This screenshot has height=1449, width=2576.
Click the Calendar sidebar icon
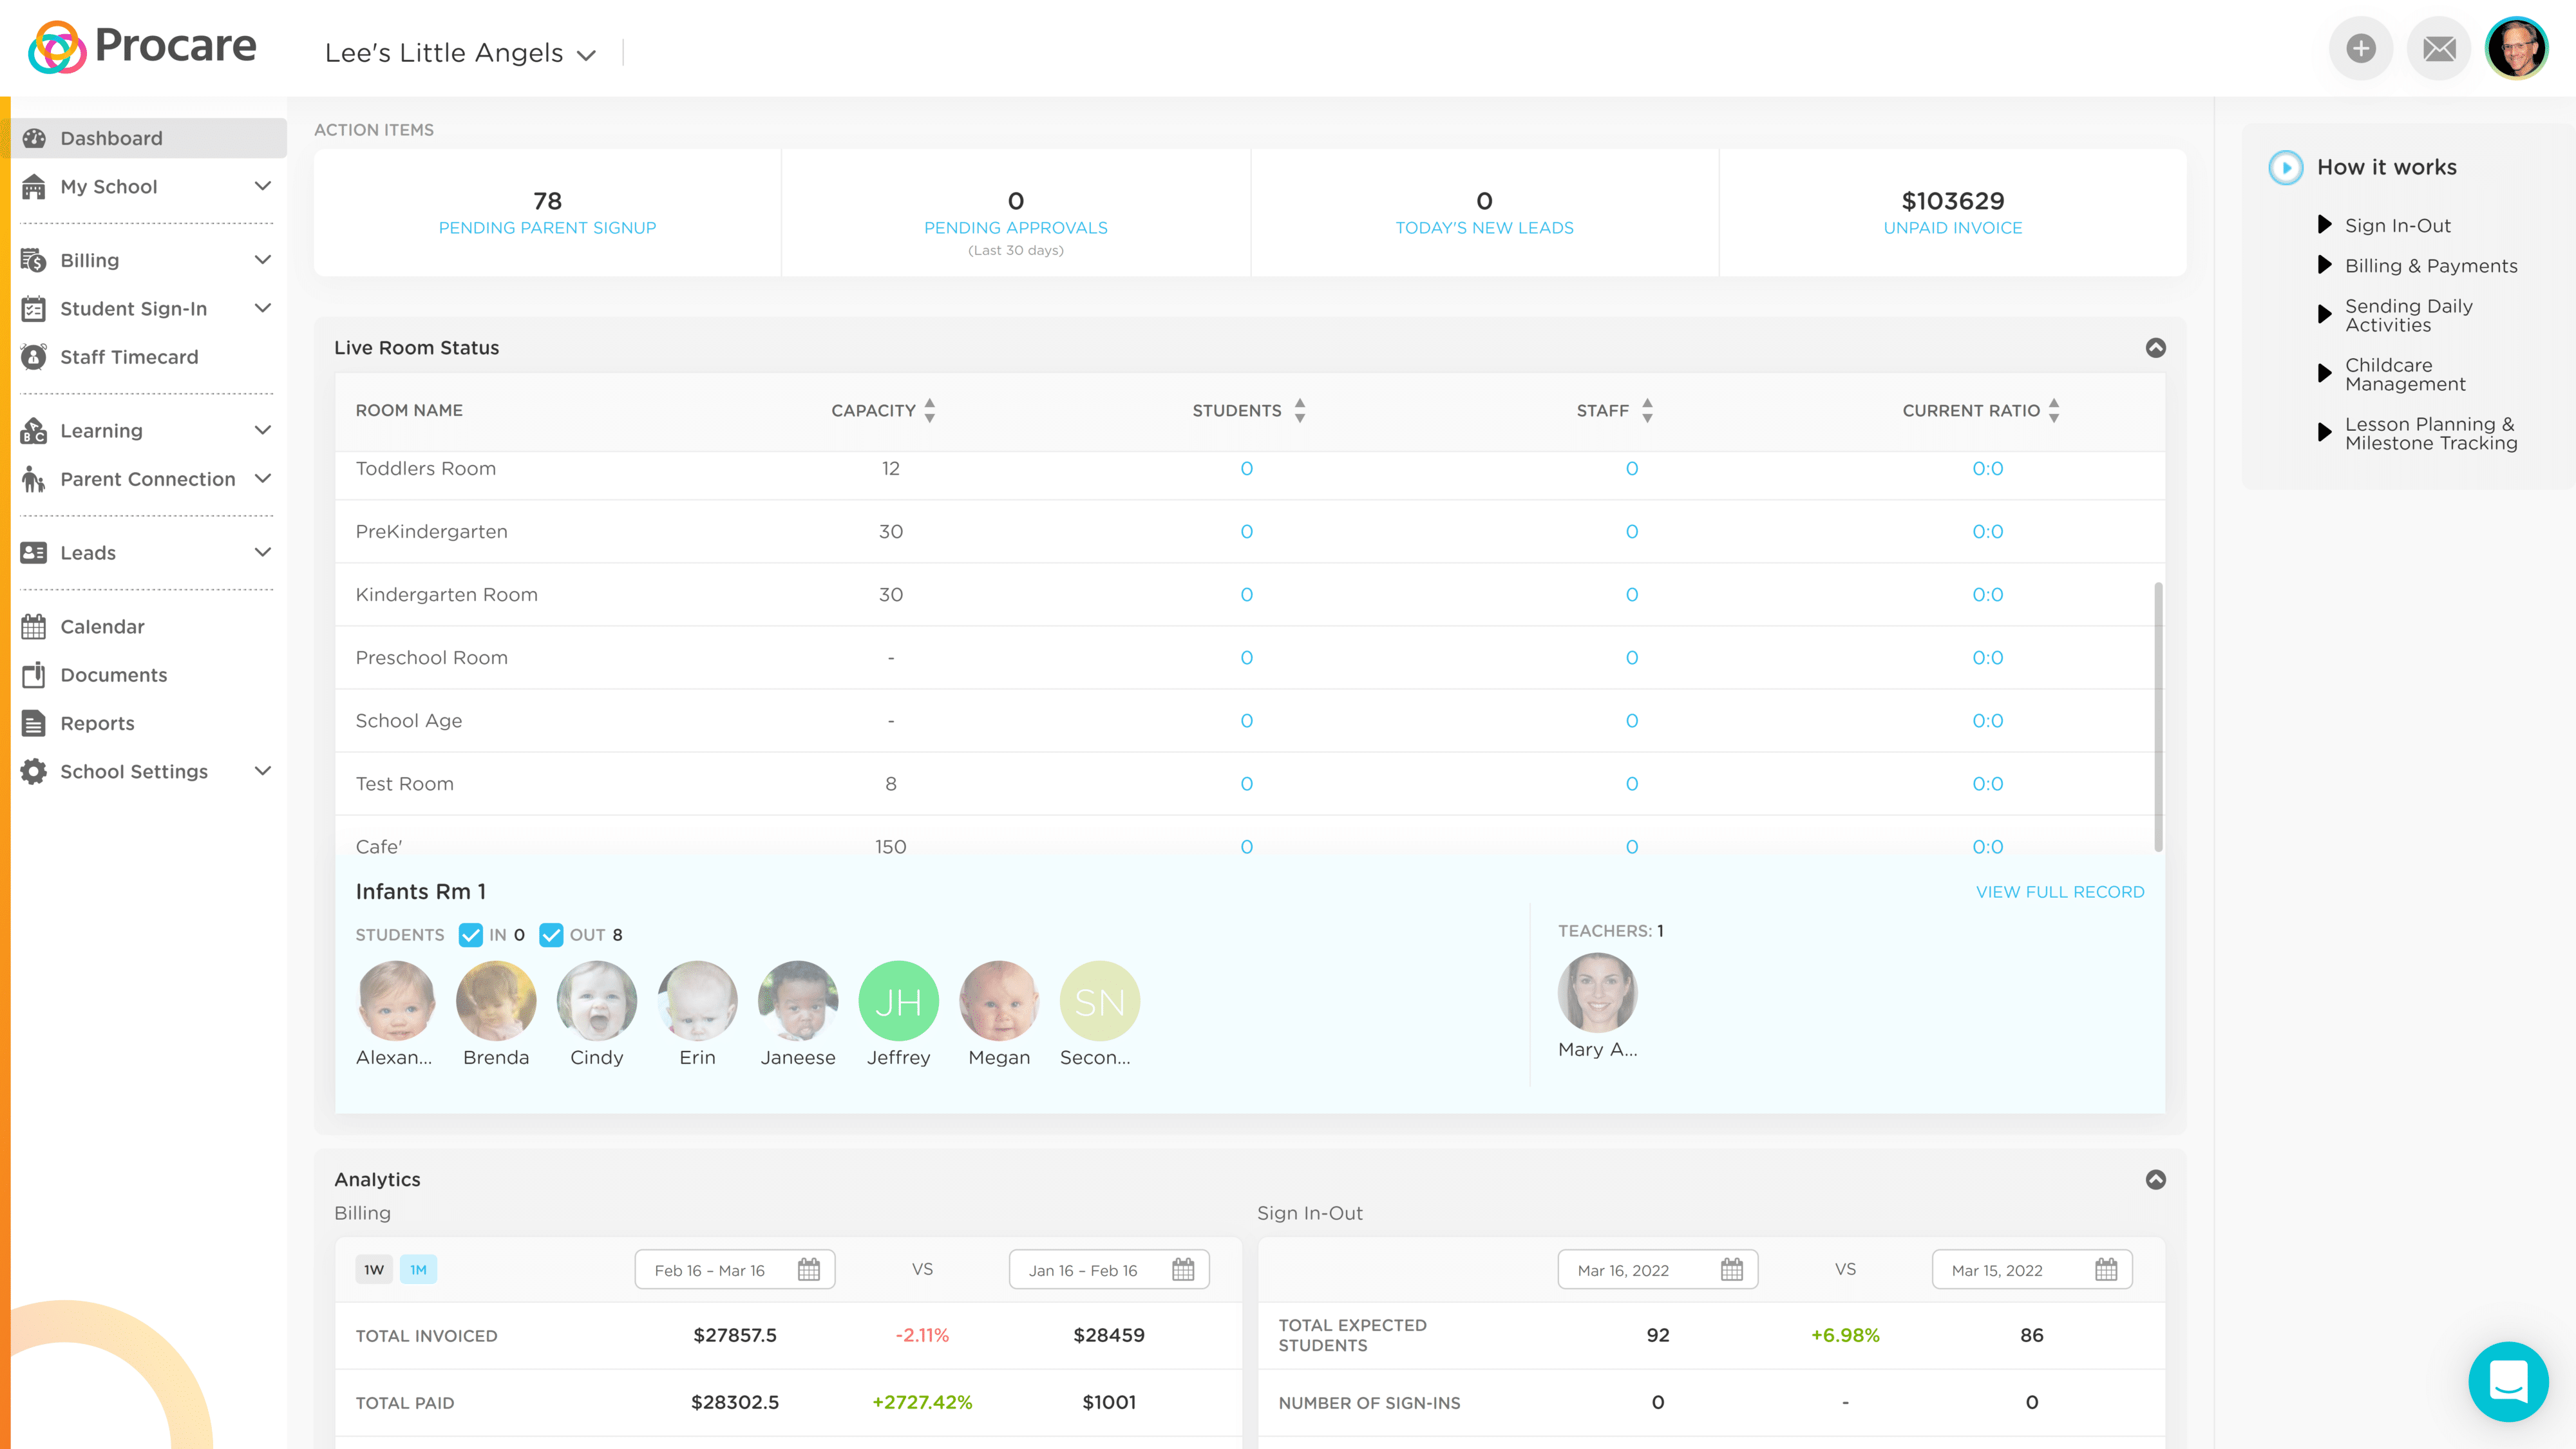34,627
